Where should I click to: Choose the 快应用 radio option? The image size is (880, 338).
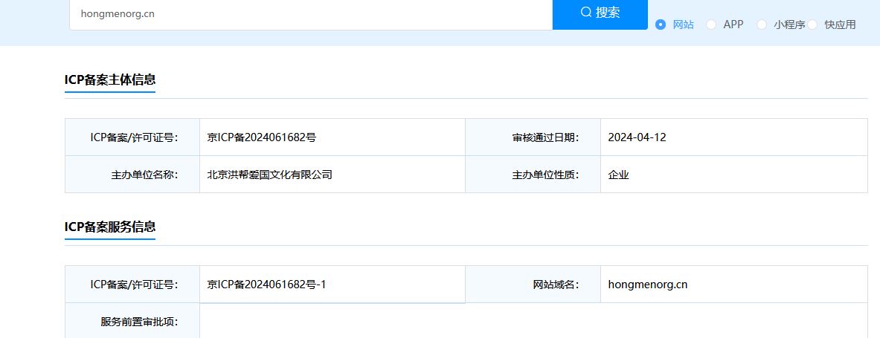813,25
